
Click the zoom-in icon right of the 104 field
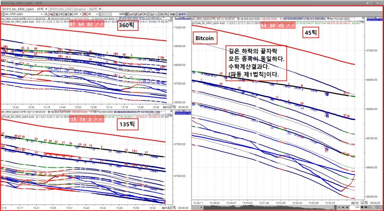pos(362,207)
